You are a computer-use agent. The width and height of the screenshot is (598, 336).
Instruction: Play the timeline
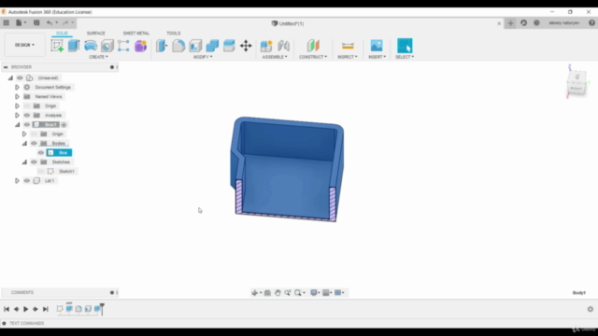pyautogui.click(x=25, y=309)
